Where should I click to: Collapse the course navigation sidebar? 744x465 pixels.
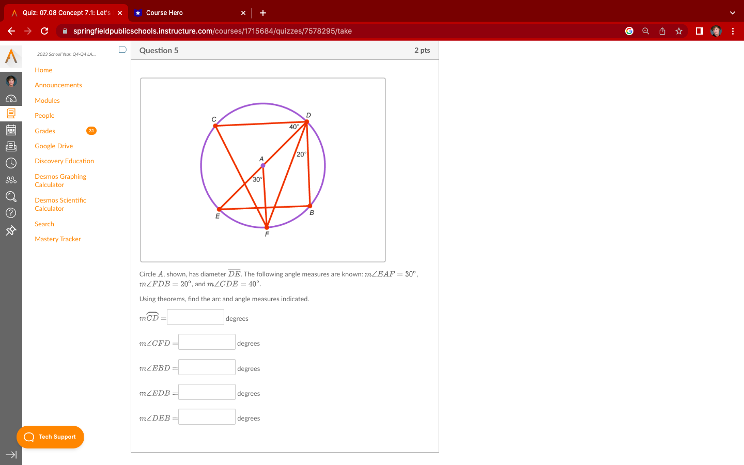click(11, 455)
